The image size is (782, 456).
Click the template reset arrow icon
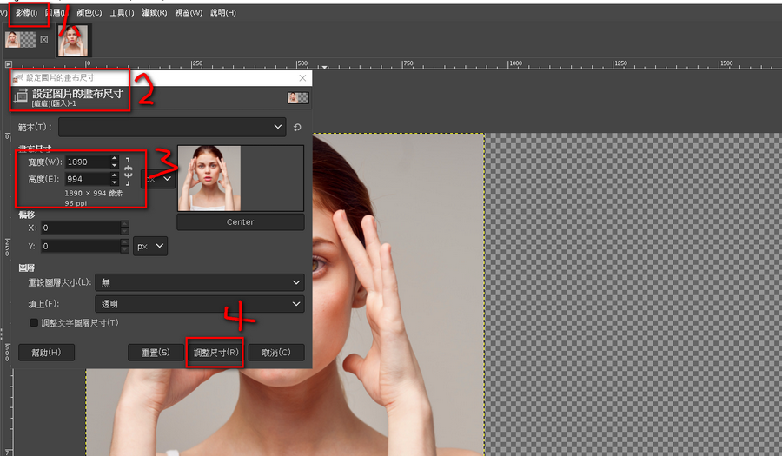298,128
